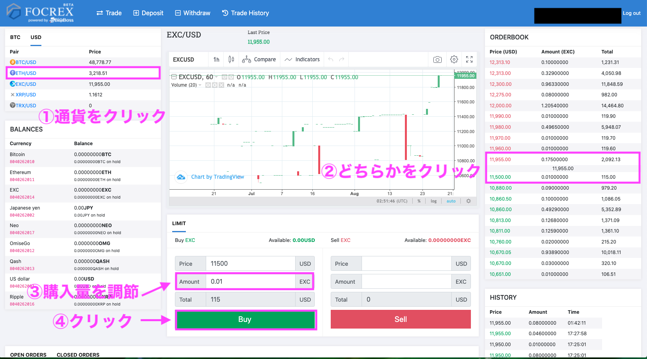Toggle log scale on chart
647x359 pixels.
point(433,201)
